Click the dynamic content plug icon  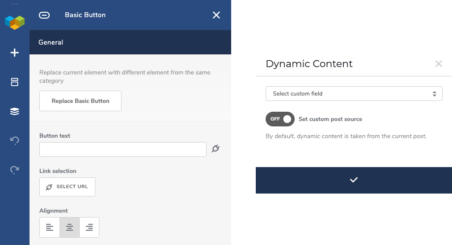click(215, 148)
